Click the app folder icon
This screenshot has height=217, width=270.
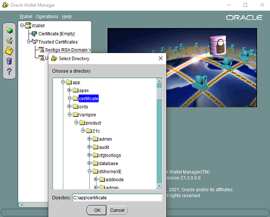[69, 82]
